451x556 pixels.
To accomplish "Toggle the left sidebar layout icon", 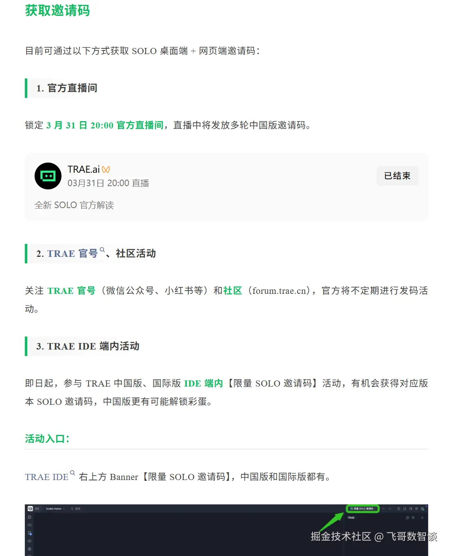I will [398, 508].
